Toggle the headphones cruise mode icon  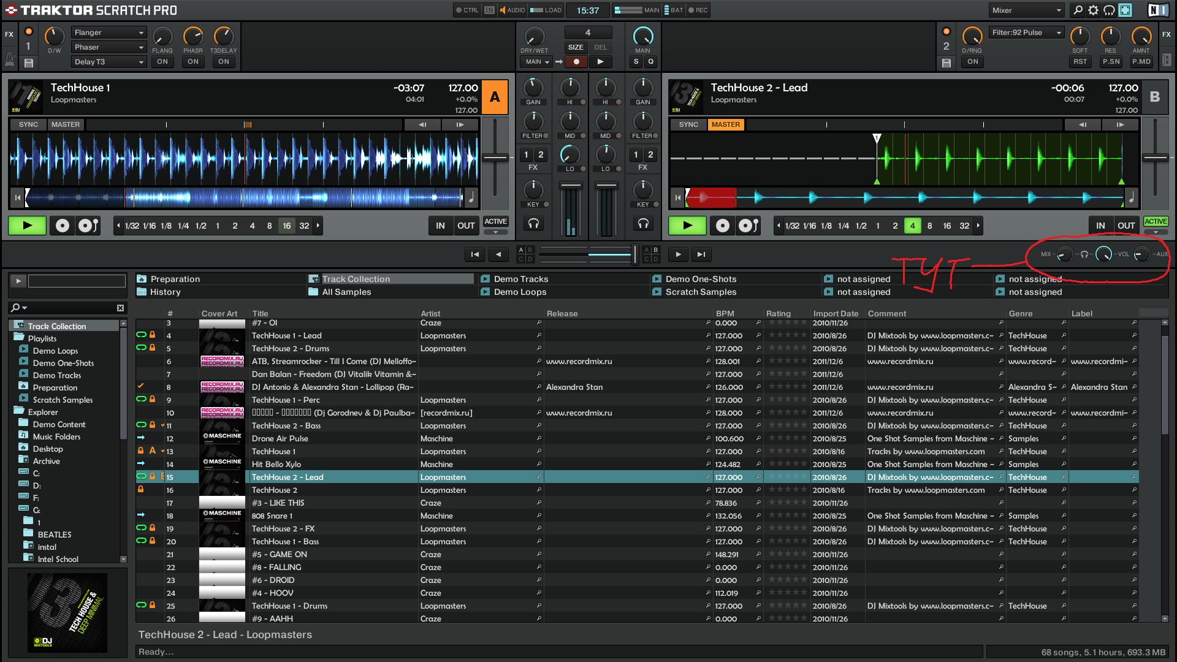click(x=1109, y=10)
